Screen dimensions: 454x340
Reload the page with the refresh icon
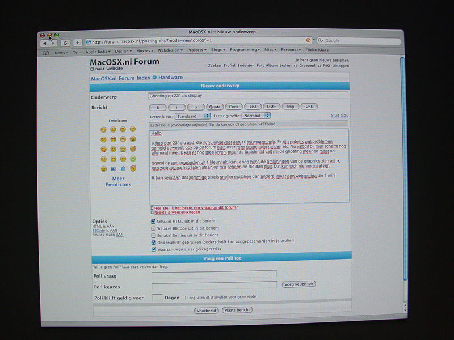pos(65,42)
